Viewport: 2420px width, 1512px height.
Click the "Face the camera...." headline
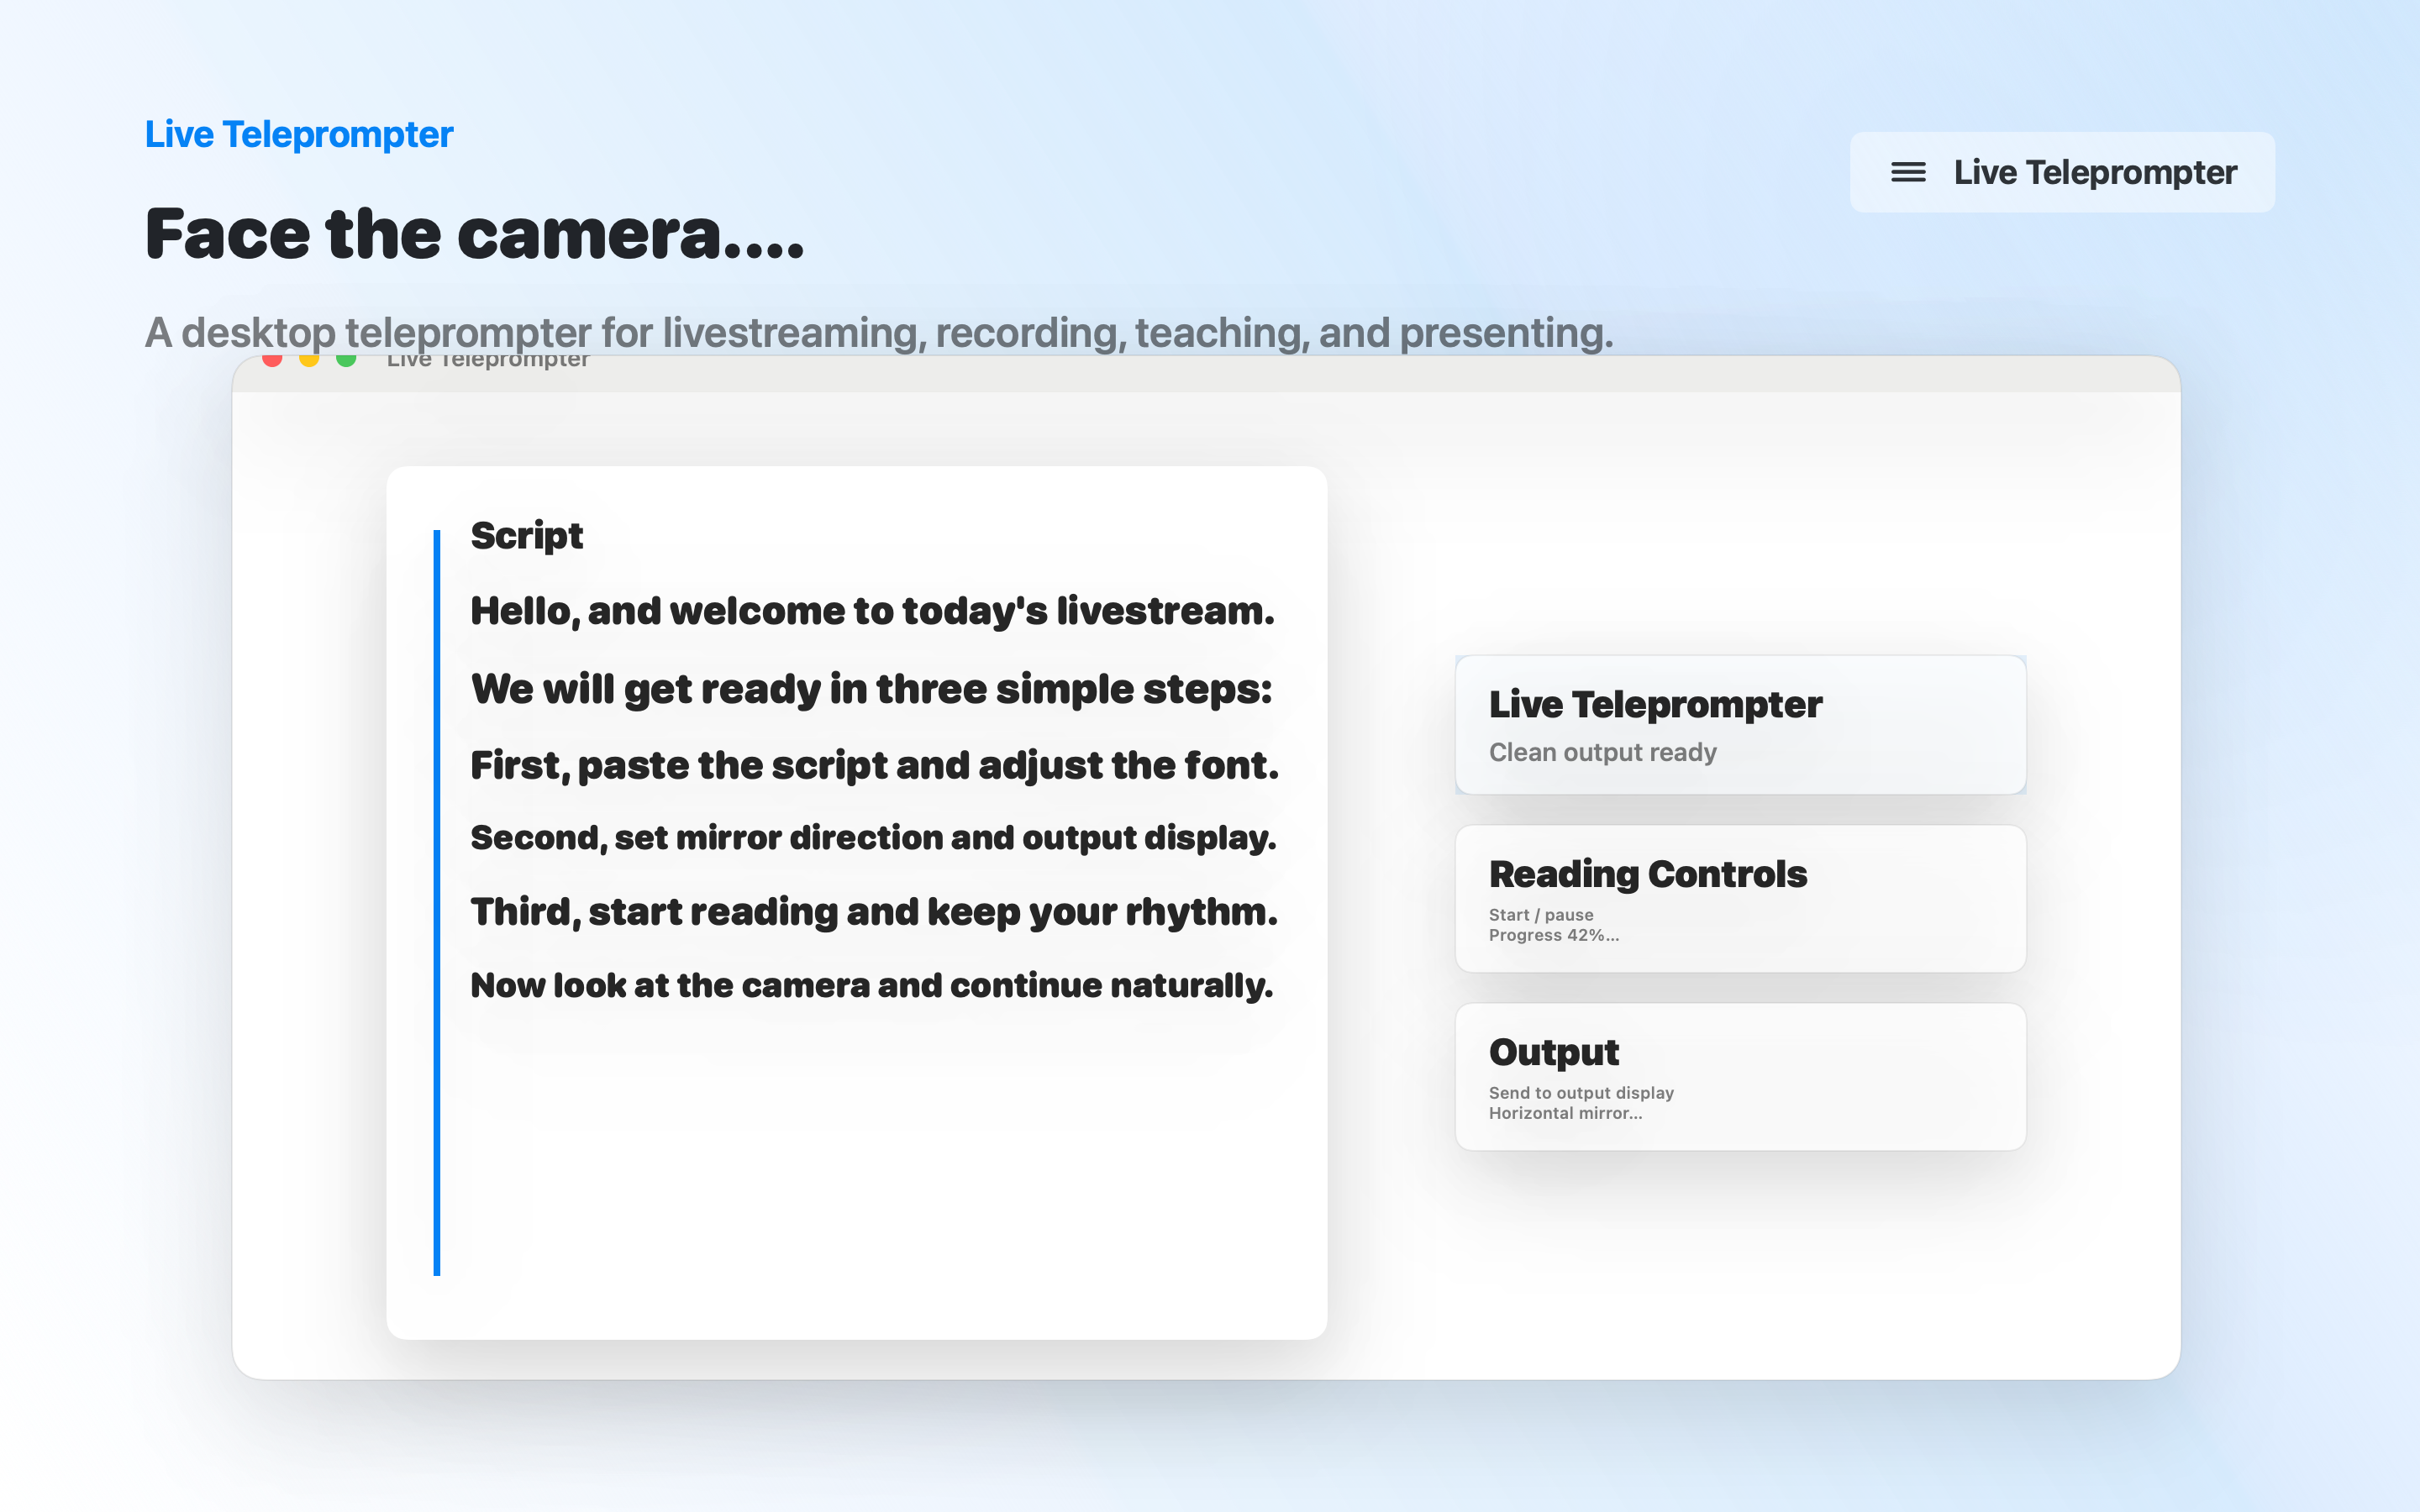tap(474, 233)
